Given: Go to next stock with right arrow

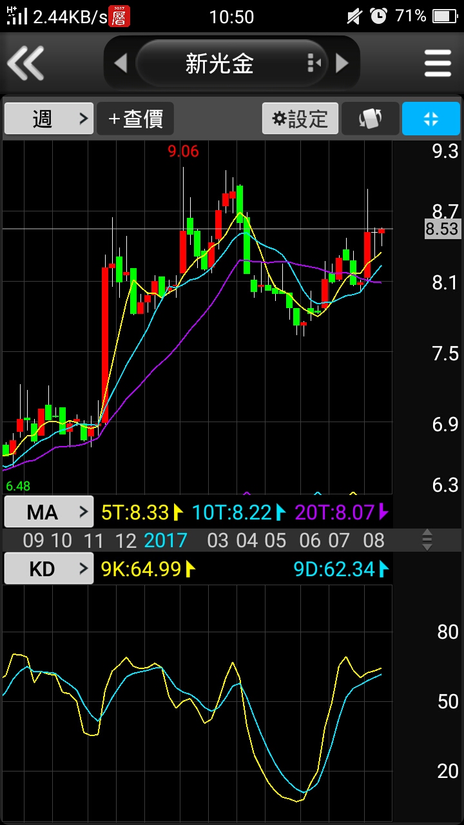Looking at the screenshot, I should point(342,63).
